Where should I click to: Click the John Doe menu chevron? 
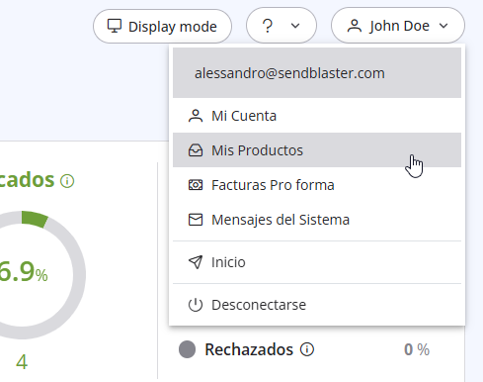(443, 26)
